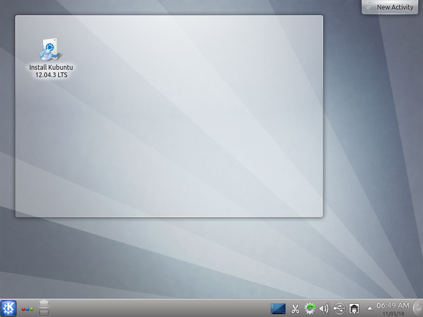Open the Kickoff application launcher menu

click(x=8, y=308)
